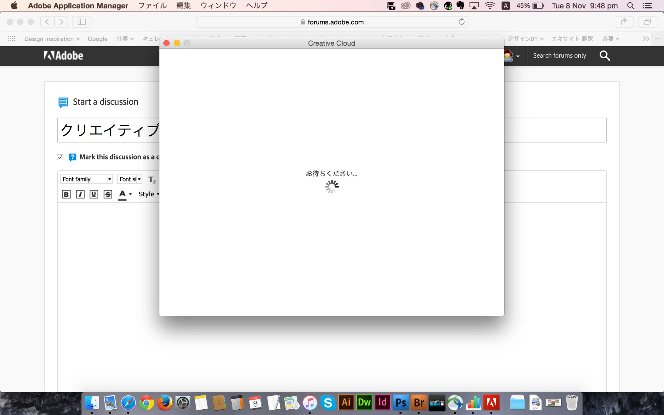Launch Firefox from the Dock
Image resolution: width=664 pixels, height=415 pixels.
tap(164, 403)
